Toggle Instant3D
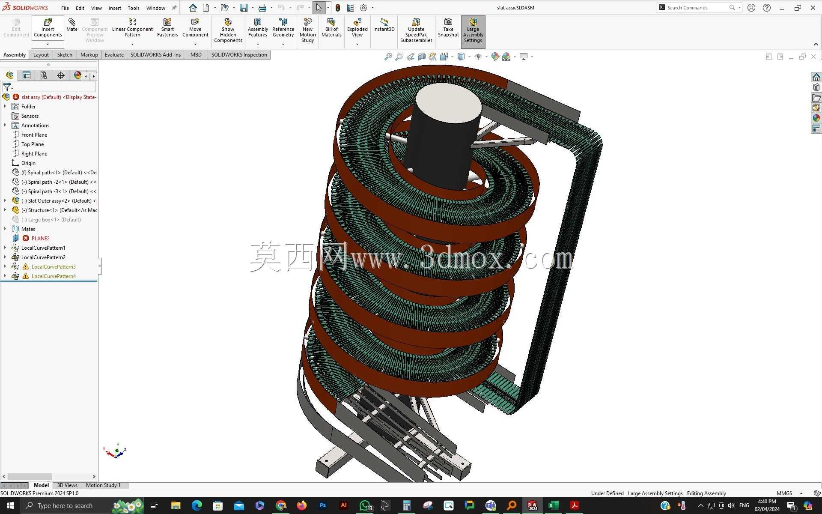The image size is (822, 514). [384, 25]
